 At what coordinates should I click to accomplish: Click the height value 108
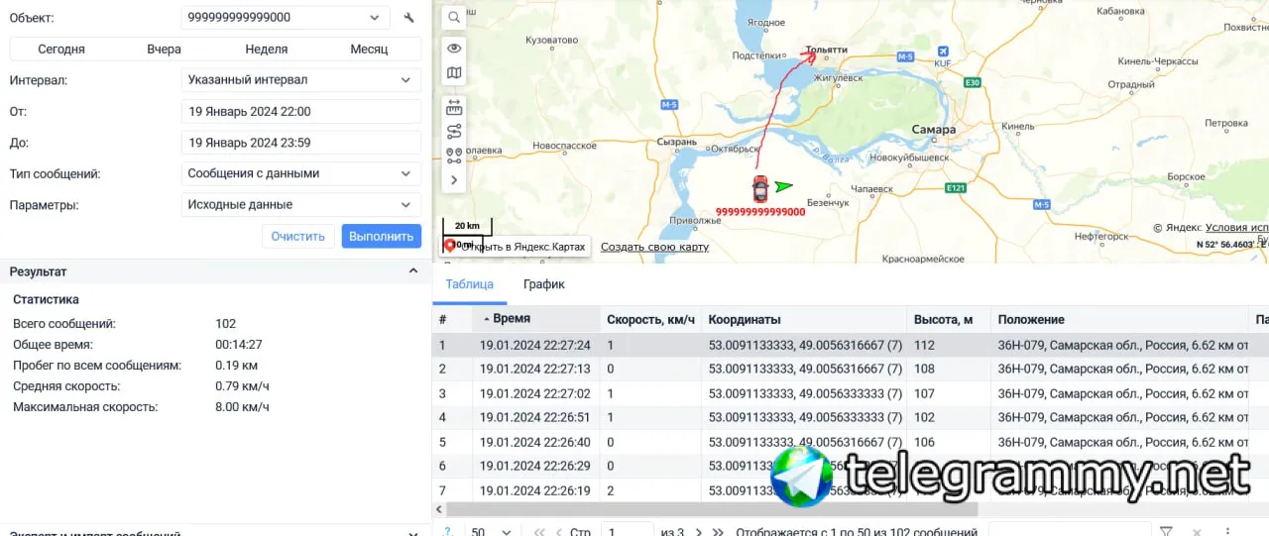point(925,370)
